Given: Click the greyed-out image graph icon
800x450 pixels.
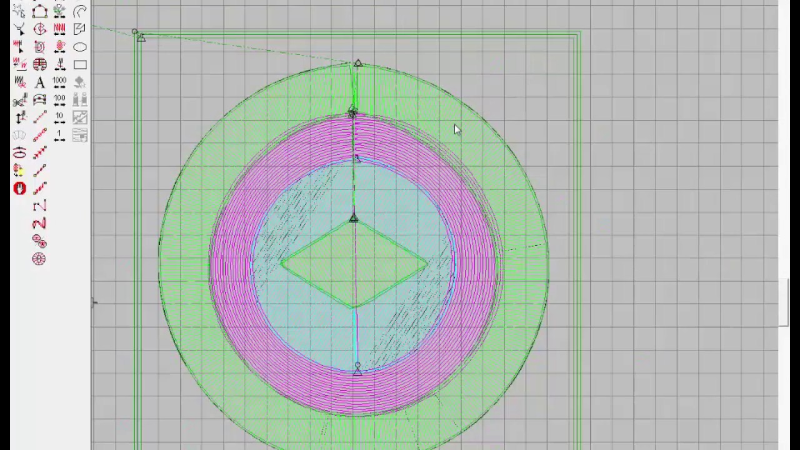Looking at the screenshot, I should 79,117.
